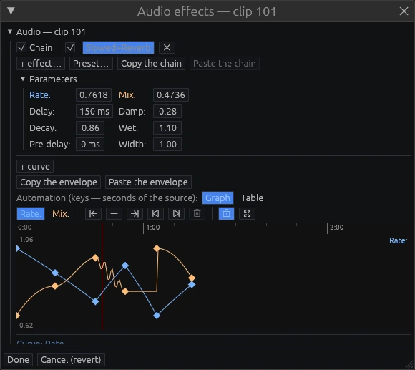Click the window resize grip corner

click(x=410, y=365)
